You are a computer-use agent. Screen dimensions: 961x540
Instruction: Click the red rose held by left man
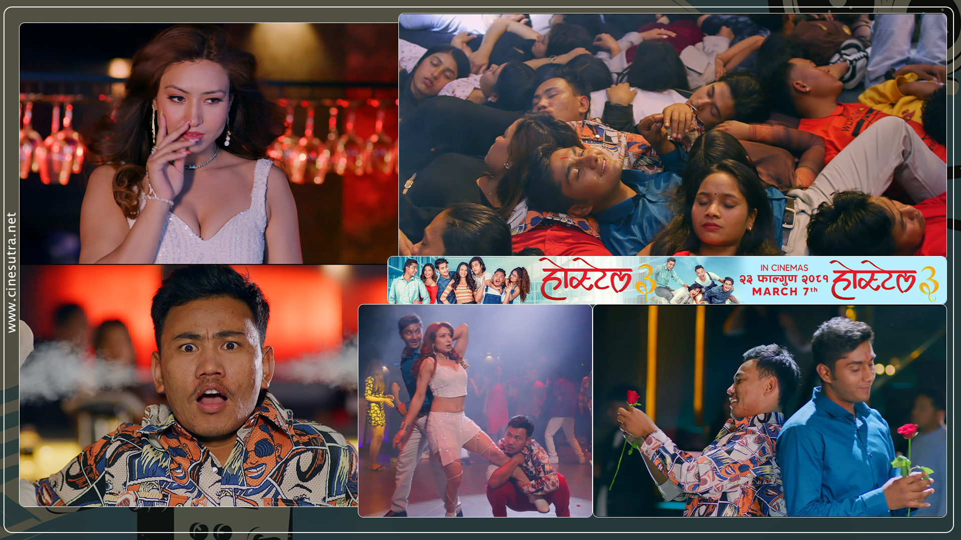click(x=633, y=398)
